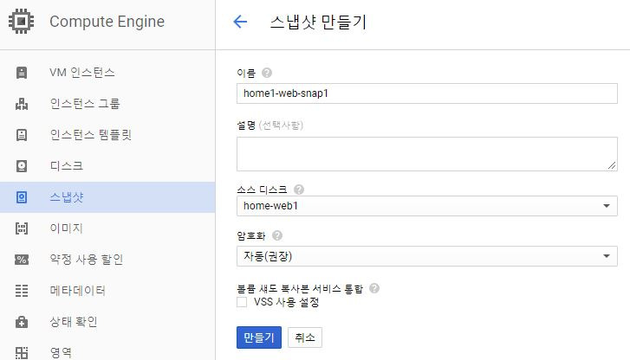This screenshot has width=630, height=360.
Task: Click the 메타데이터 list icon
Action: tap(22, 291)
